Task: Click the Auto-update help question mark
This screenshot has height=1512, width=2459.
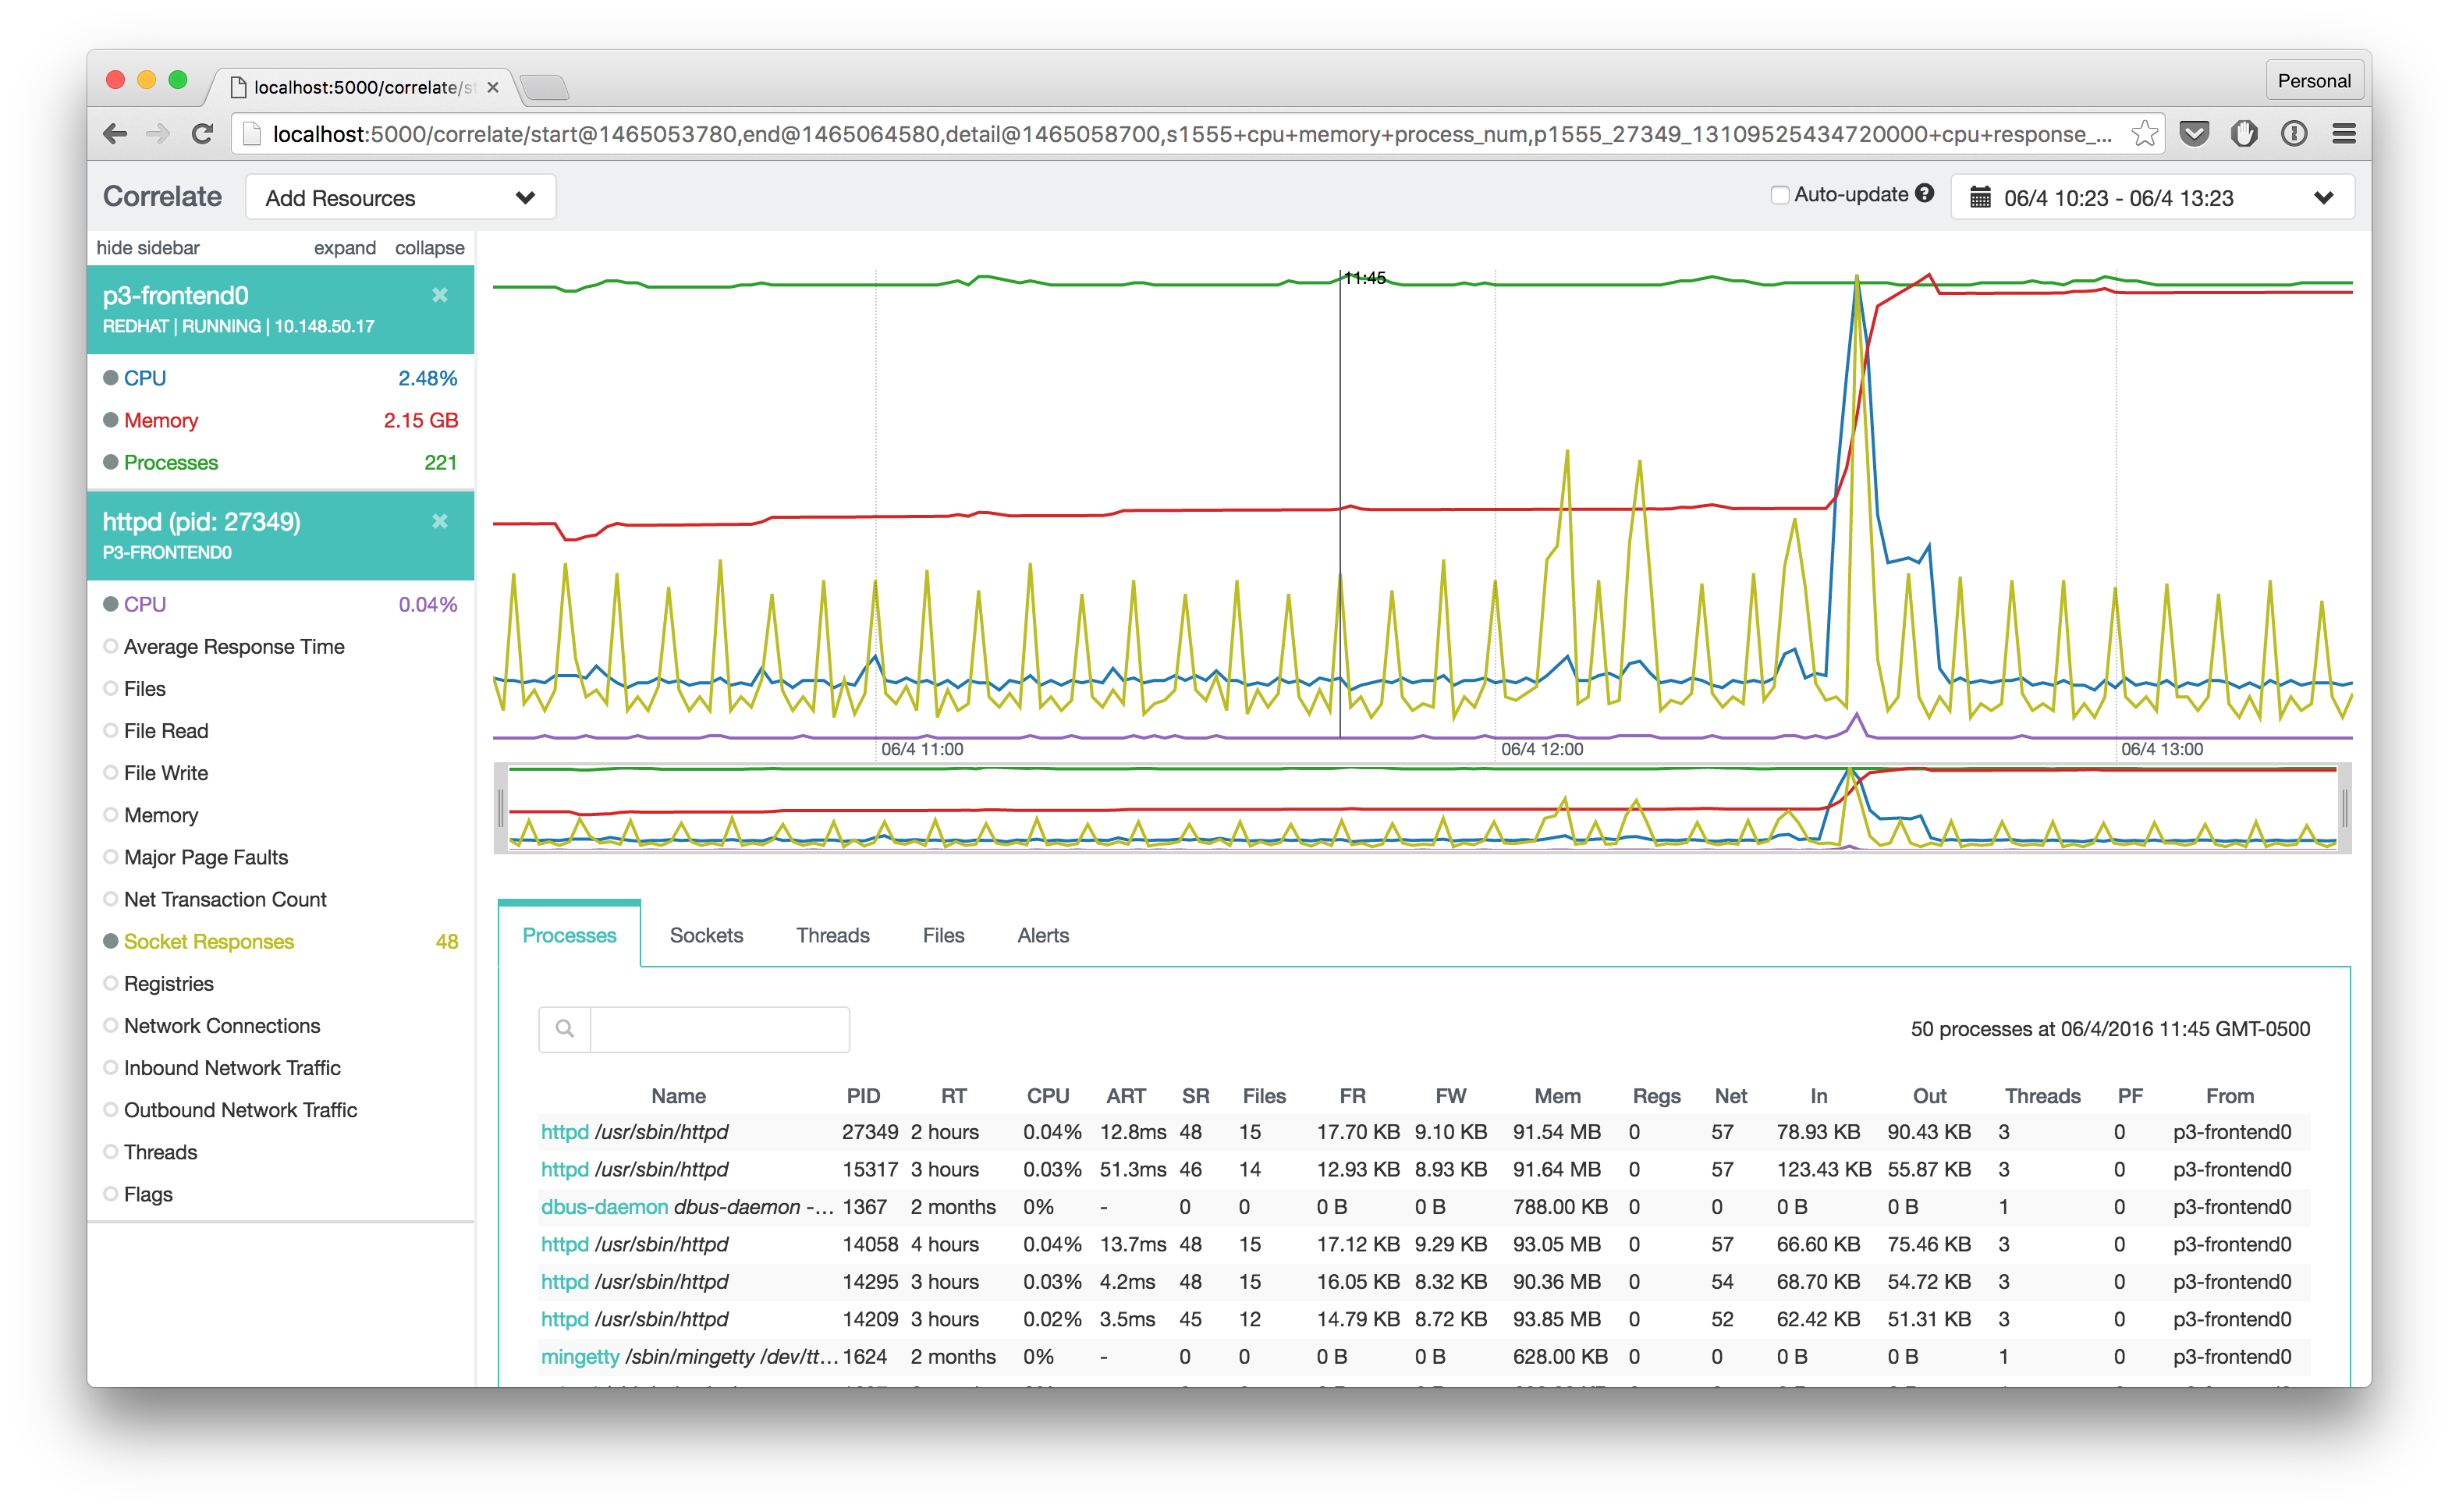Action: [1925, 194]
